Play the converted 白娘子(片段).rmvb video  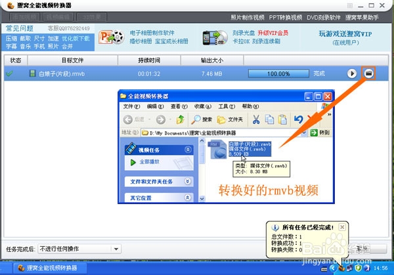tap(352, 74)
